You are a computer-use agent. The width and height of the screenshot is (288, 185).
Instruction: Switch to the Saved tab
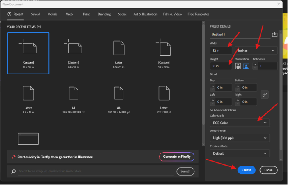click(x=35, y=14)
